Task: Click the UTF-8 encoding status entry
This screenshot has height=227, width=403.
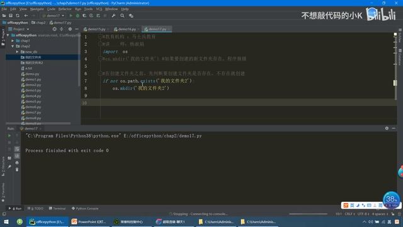Action: coord(363,214)
